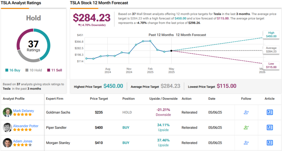The height and width of the screenshot is (151, 282).
Task: Click the Follow column header
Action: coord(246,99)
